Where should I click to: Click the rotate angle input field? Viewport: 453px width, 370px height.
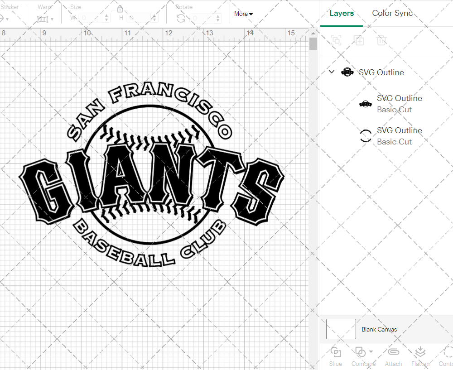tap(203, 18)
